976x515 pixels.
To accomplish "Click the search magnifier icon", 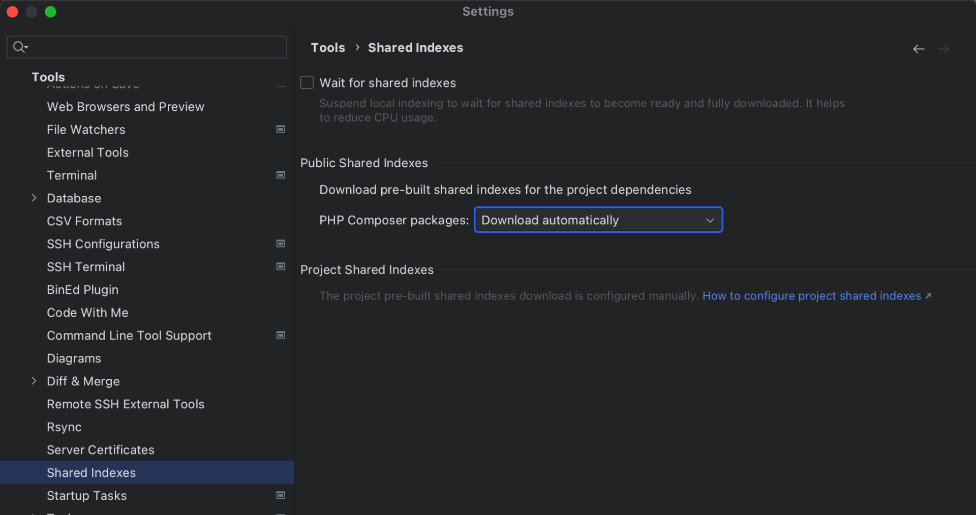I will (x=19, y=47).
